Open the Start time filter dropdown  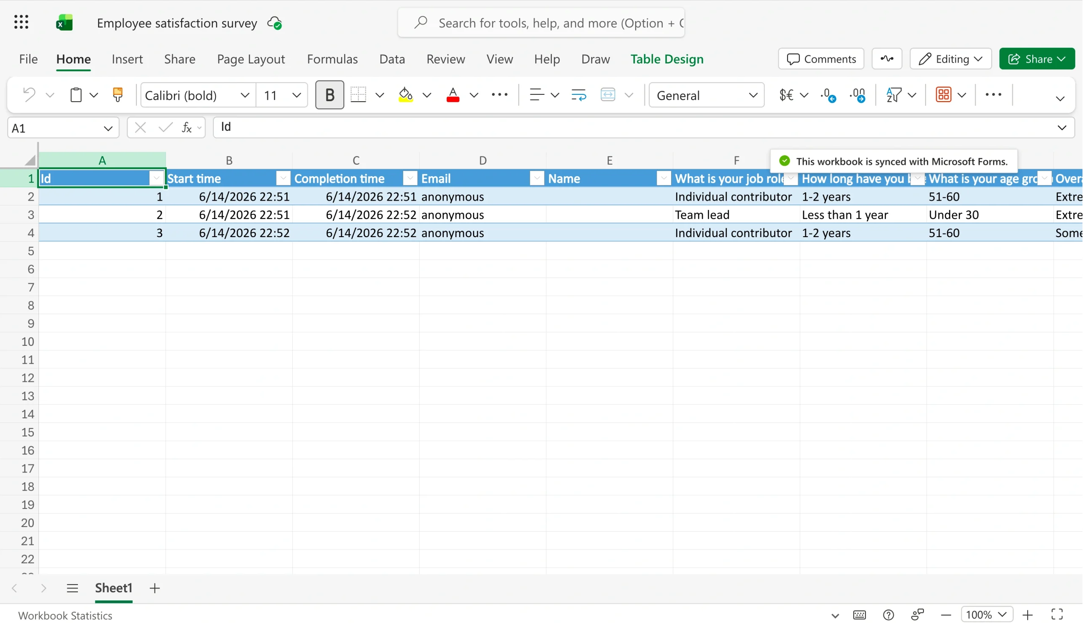[283, 178]
